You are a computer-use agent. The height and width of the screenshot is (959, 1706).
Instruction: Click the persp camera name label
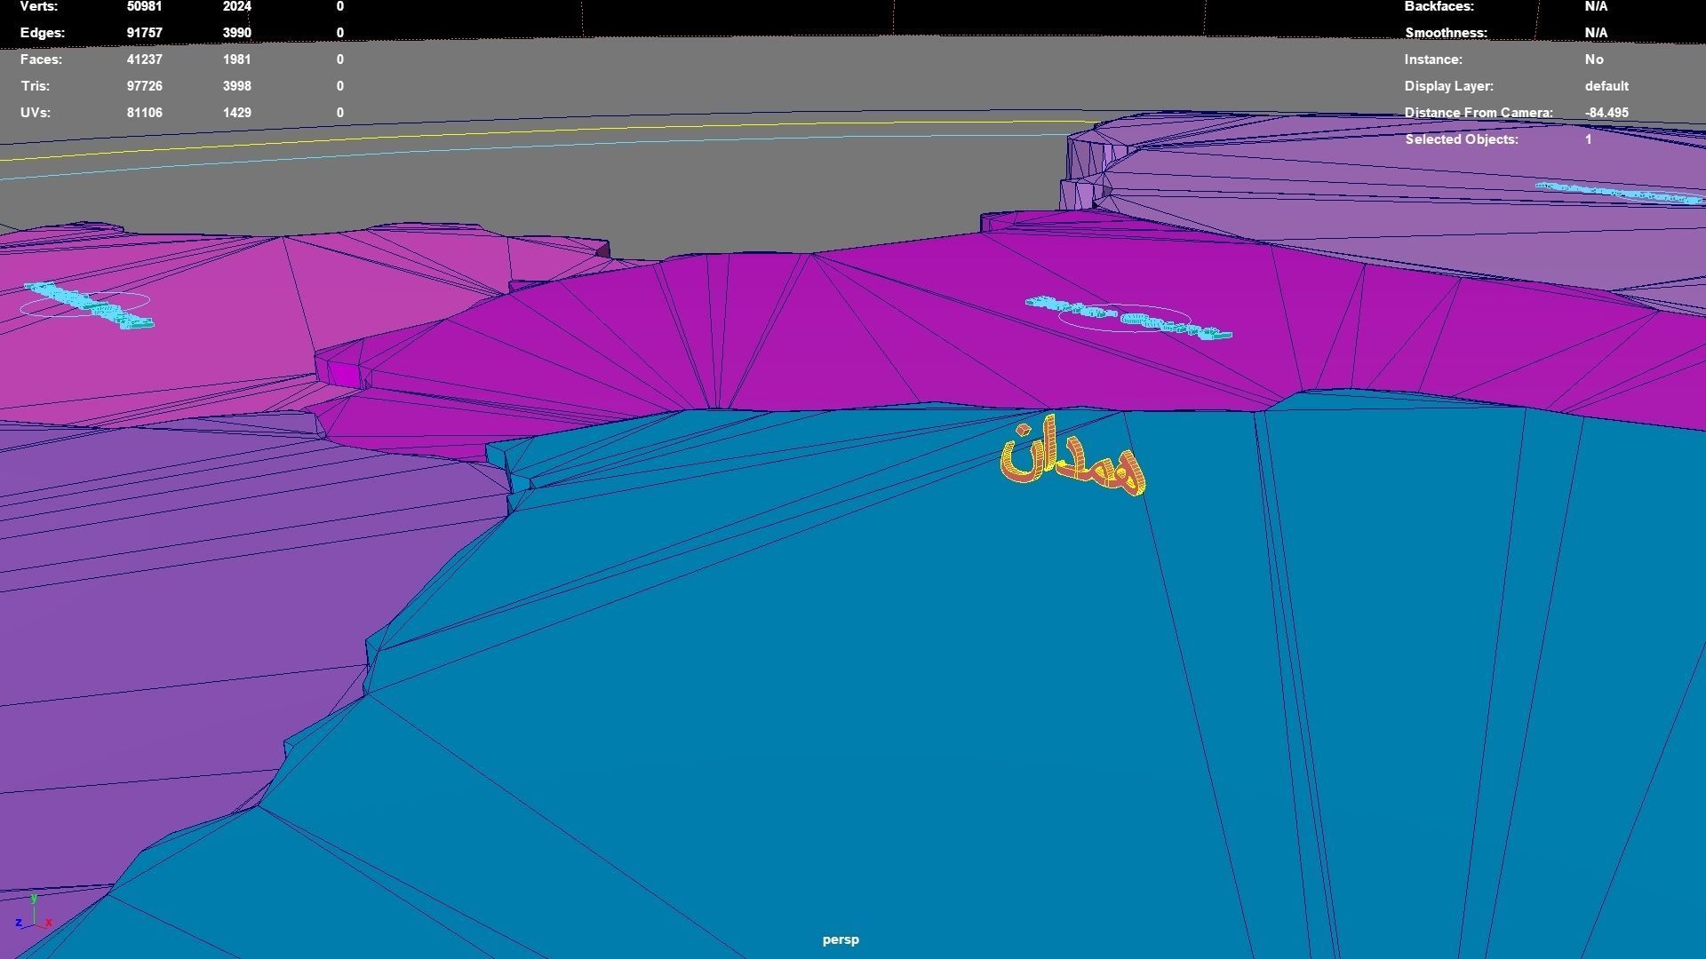point(841,939)
